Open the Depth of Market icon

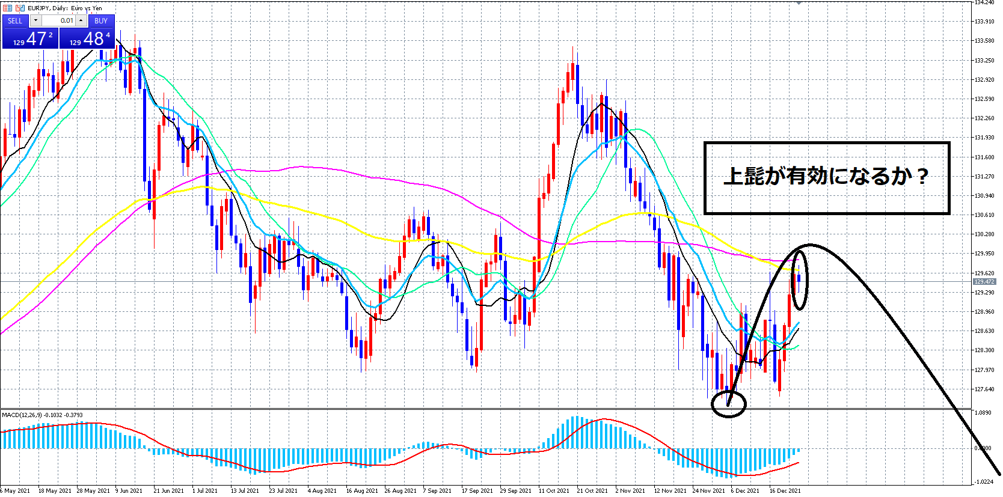(x=20, y=8)
